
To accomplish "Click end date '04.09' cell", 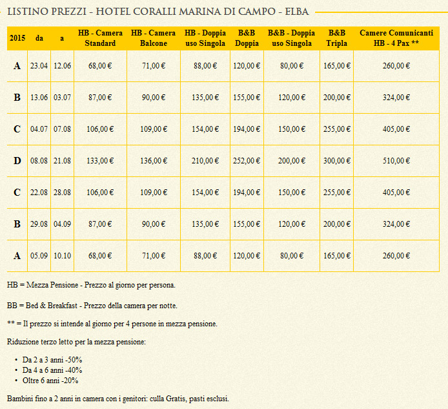I will click(62, 224).
